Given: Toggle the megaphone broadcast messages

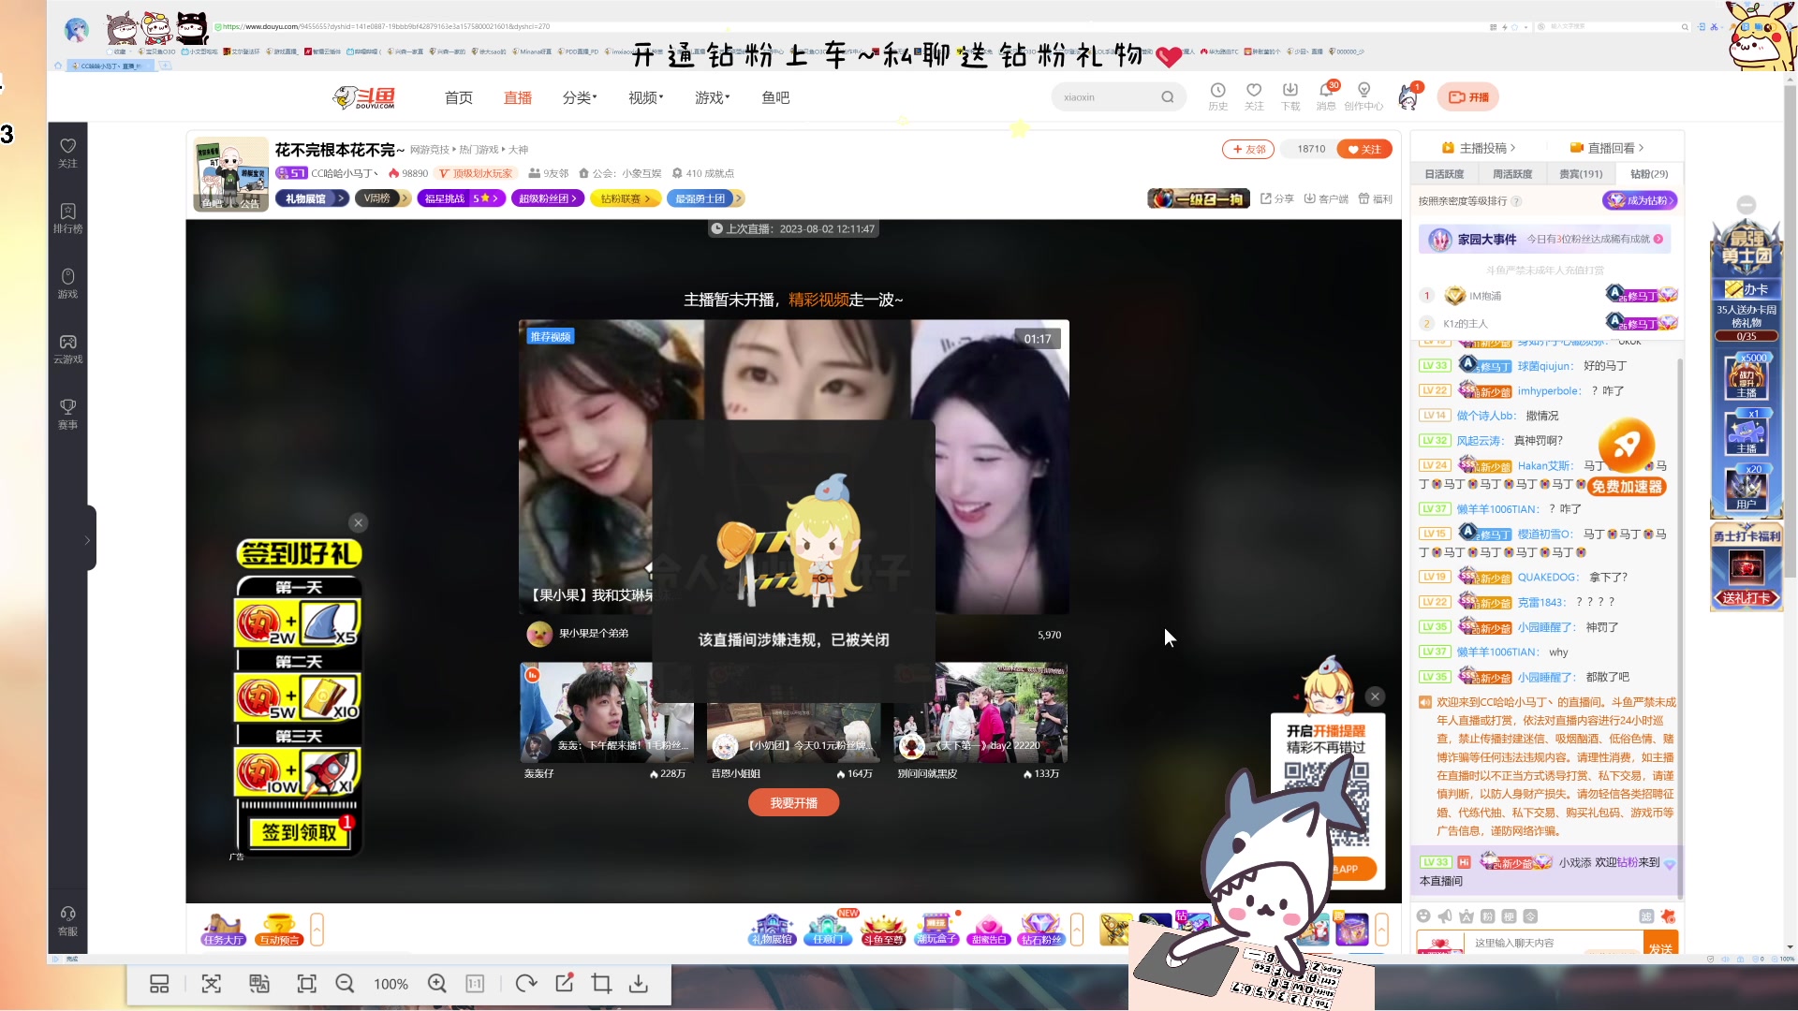Looking at the screenshot, I should [x=1444, y=916].
